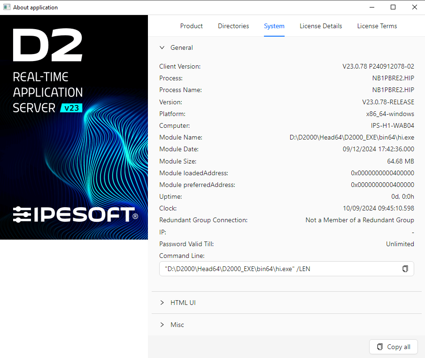
Task: Copy the command line using the copy icon
Action: pyautogui.click(x=405, y=269)
